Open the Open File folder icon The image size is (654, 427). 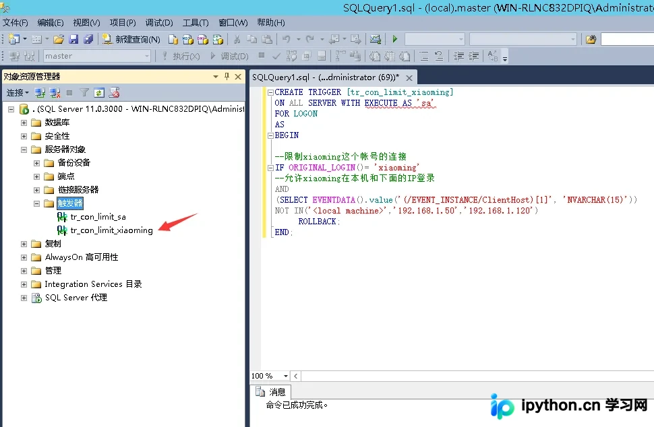click(59, 39)
